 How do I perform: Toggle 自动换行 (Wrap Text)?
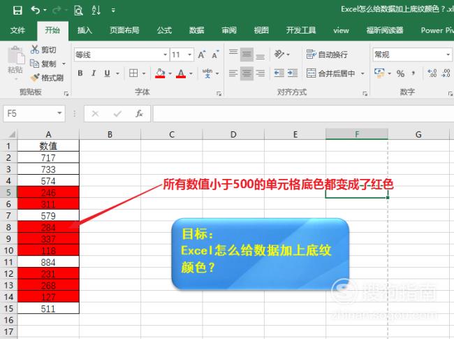coord(327,55)
